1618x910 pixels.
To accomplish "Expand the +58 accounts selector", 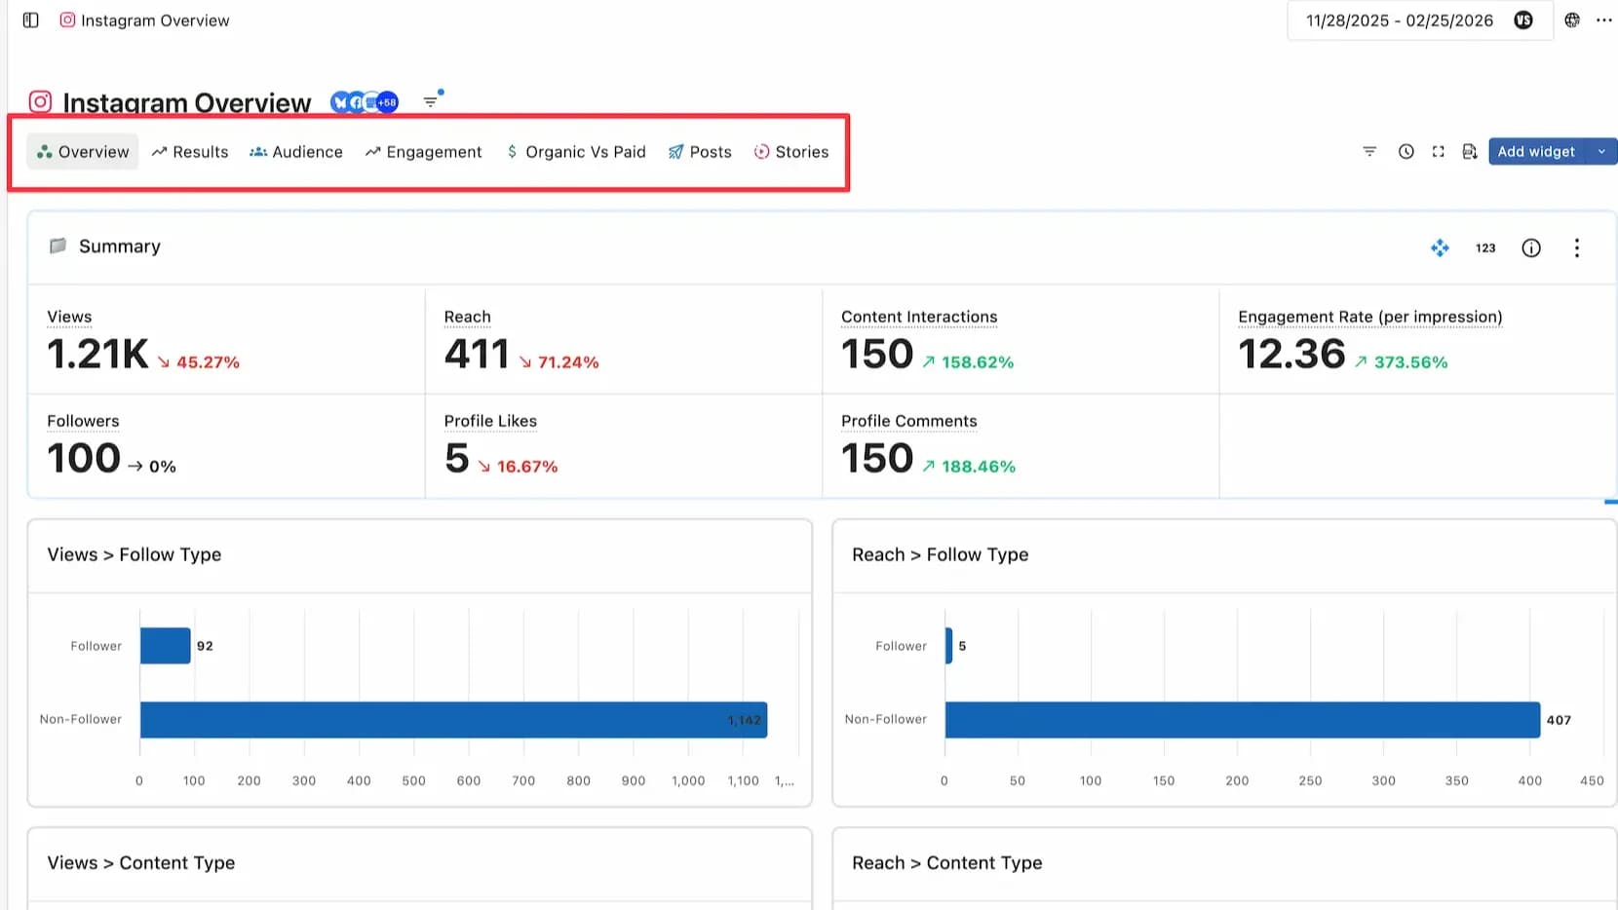I will coord(387,102).
